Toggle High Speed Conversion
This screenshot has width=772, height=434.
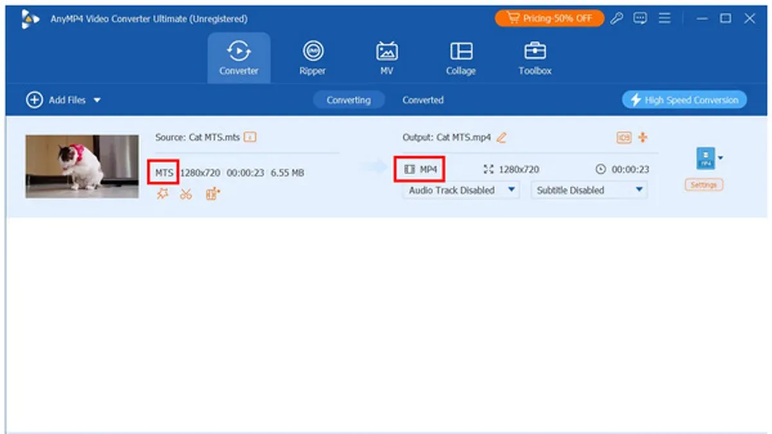point(685,100)
